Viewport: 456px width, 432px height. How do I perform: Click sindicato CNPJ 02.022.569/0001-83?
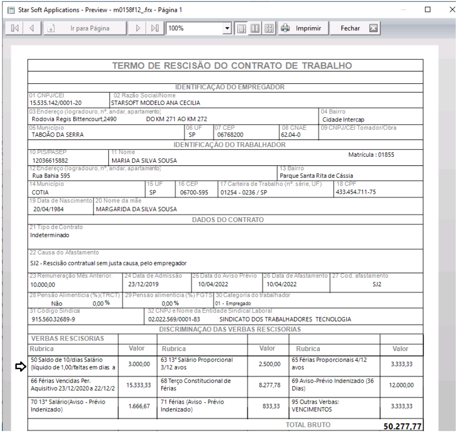click(x=174, y=319)
